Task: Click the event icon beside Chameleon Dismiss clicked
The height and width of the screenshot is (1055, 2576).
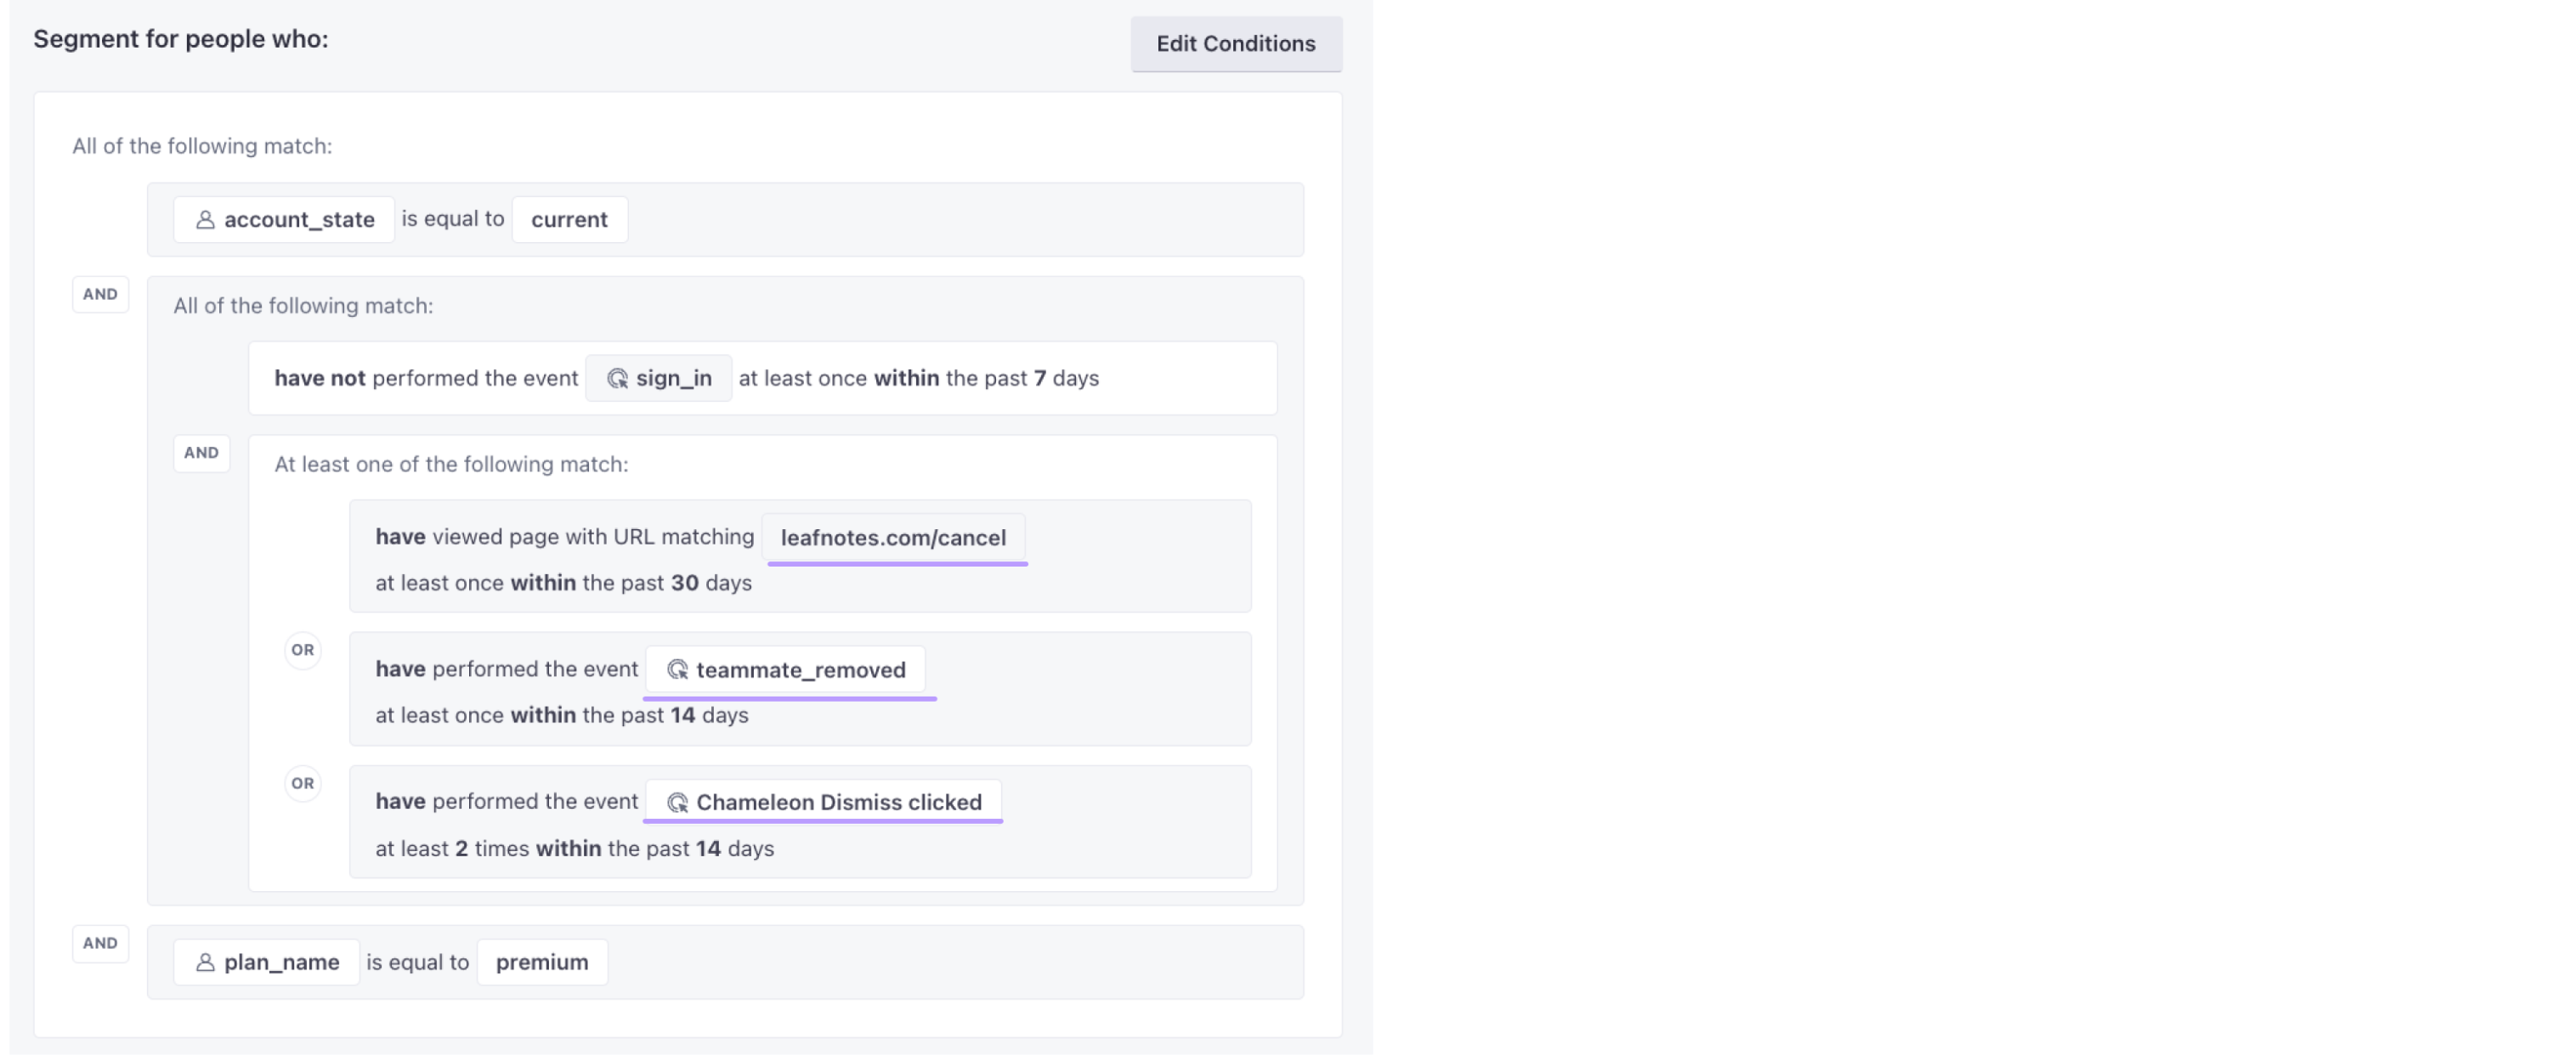Action: (678, 802)
